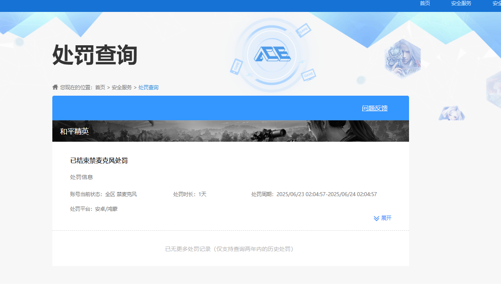
Task: Click the warrior character portrait on the right
Action: (402, 57)
